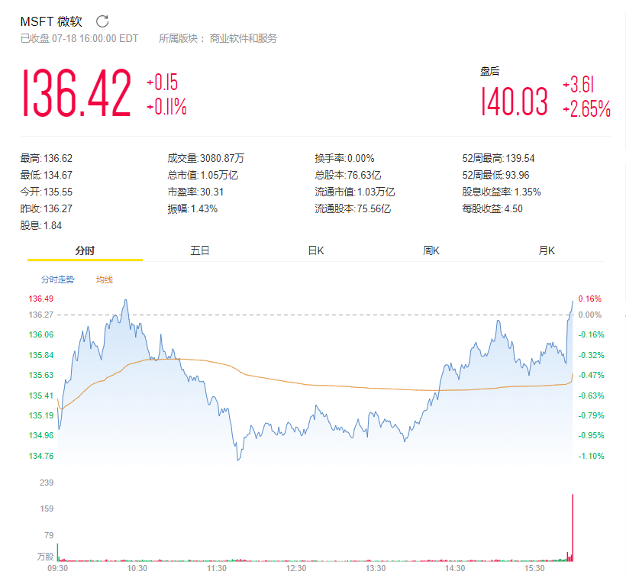
Task: Click the 最高: 136.62 value
Action: click(47, 159)
